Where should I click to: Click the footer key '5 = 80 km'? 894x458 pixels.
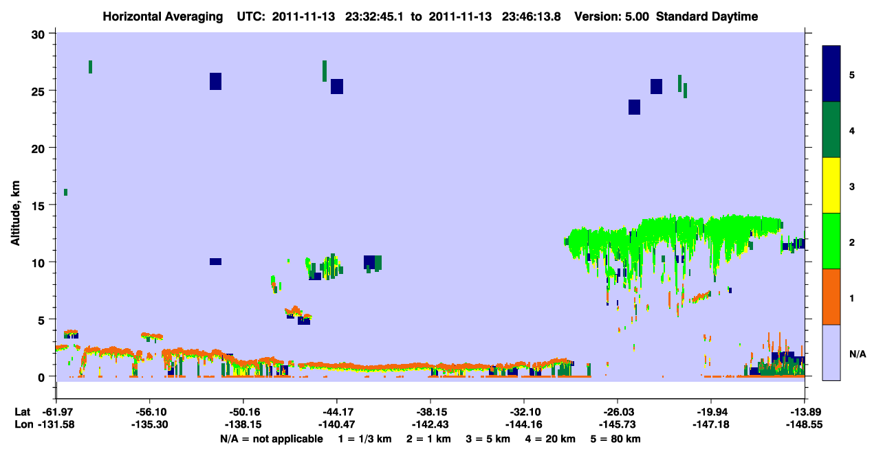(615, 439)
